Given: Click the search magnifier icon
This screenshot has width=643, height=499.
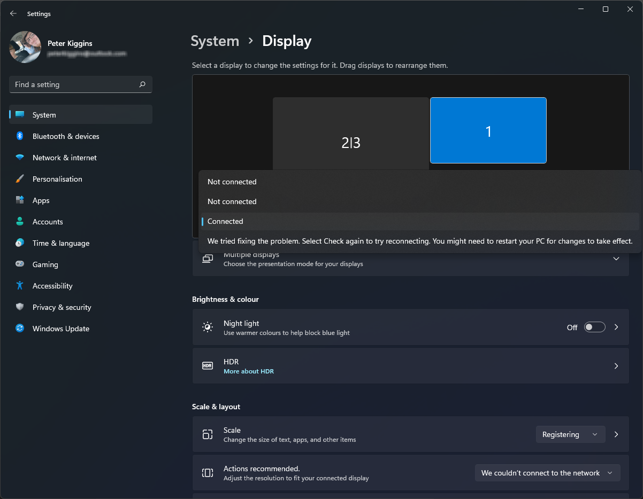Looking at the screenshot, I should tap(142, 84).
